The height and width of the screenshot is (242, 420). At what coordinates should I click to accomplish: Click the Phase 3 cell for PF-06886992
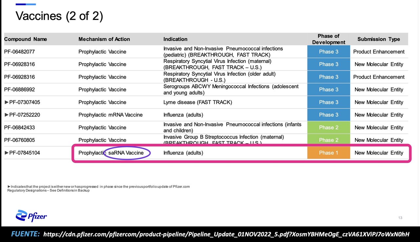328,90
